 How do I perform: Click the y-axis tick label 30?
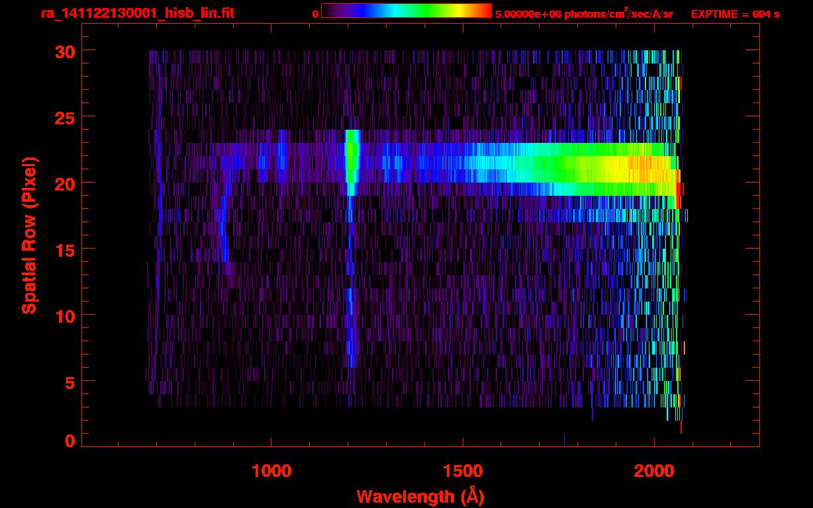click(64, 51)
